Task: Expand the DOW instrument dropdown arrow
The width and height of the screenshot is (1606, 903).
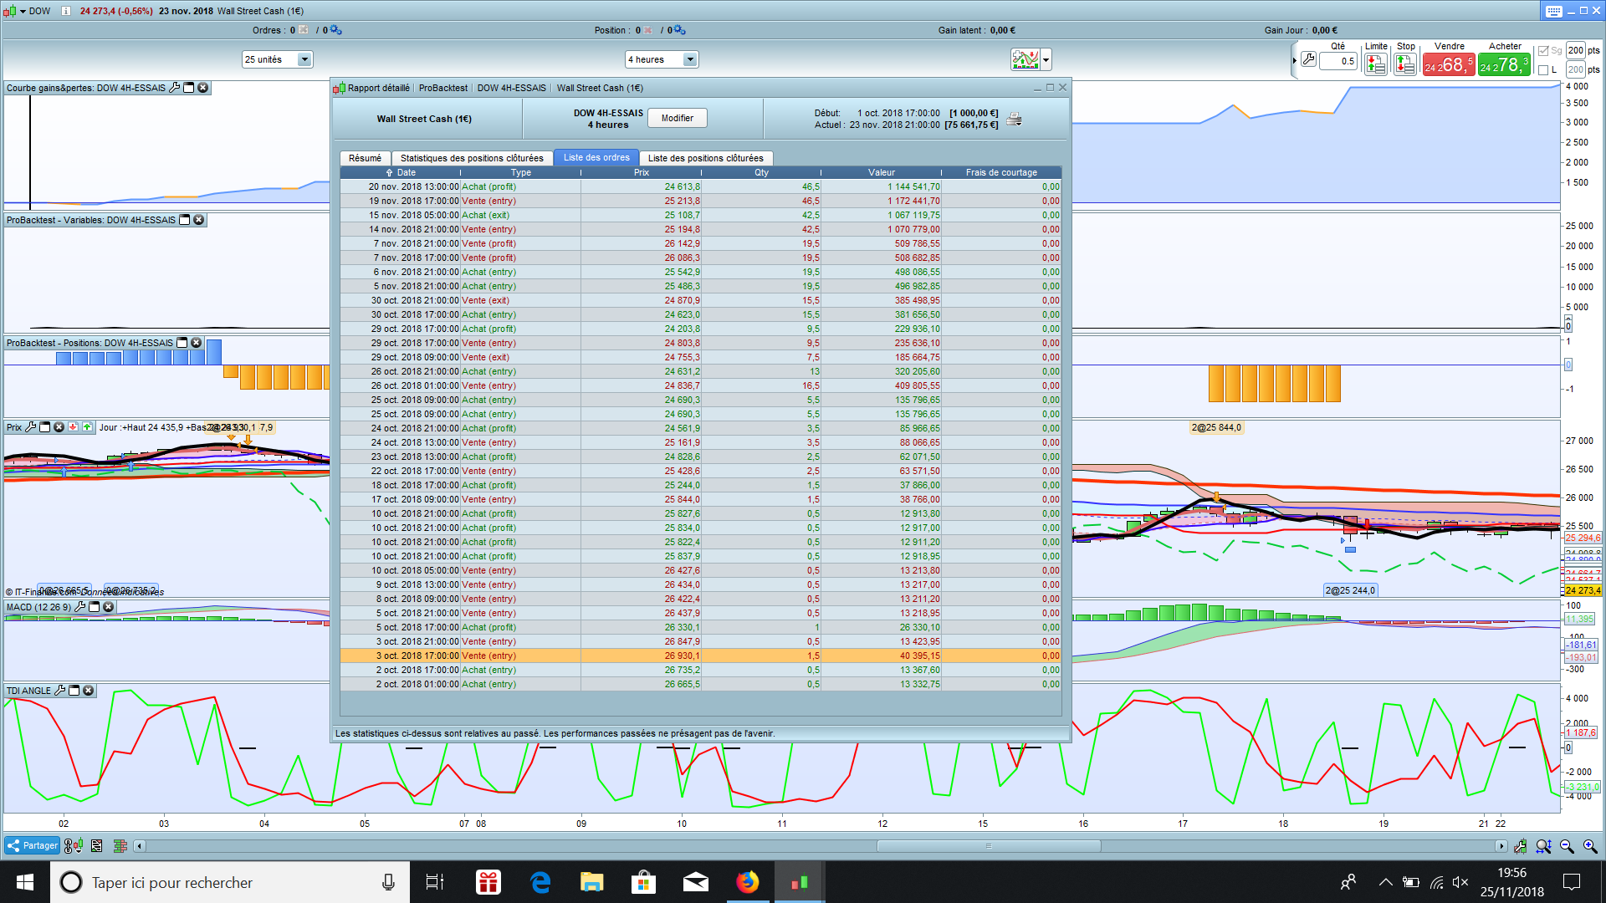Action: coord(23,11)
